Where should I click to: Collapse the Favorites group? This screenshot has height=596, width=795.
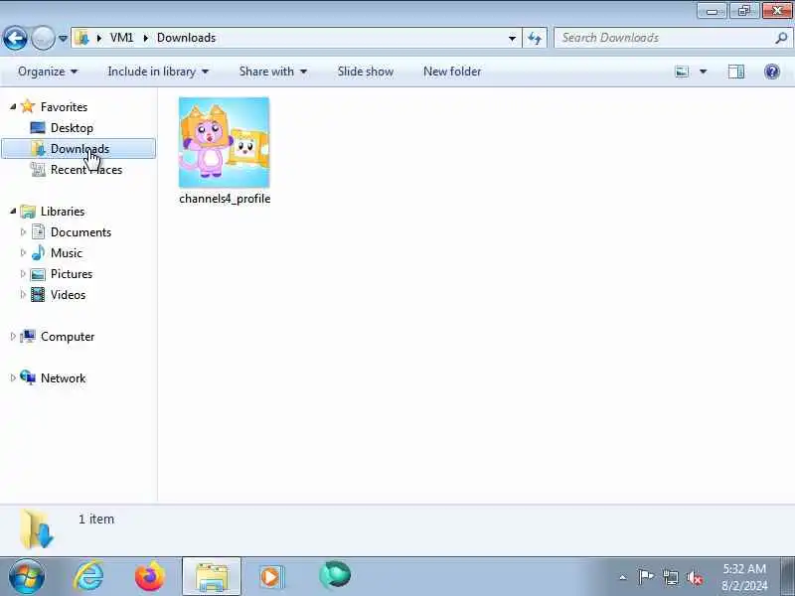13,106
